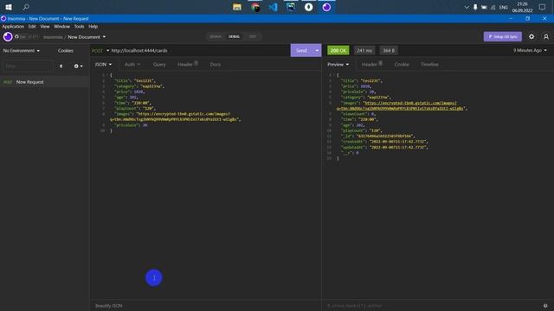
Task: Open the Edit menu
Action: pos(32,27)
